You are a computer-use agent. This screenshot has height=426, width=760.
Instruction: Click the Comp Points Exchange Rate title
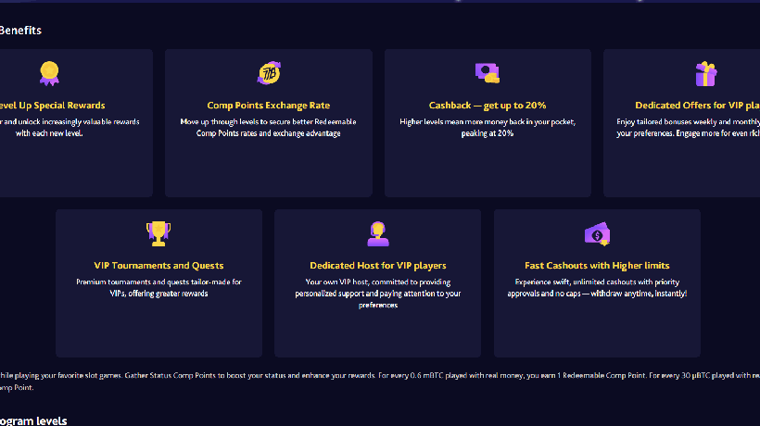[269, 106]
